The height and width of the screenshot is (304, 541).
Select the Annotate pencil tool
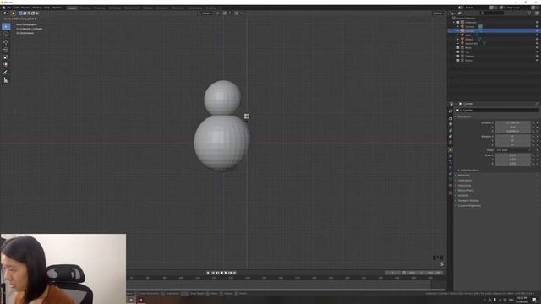(6, 73)
